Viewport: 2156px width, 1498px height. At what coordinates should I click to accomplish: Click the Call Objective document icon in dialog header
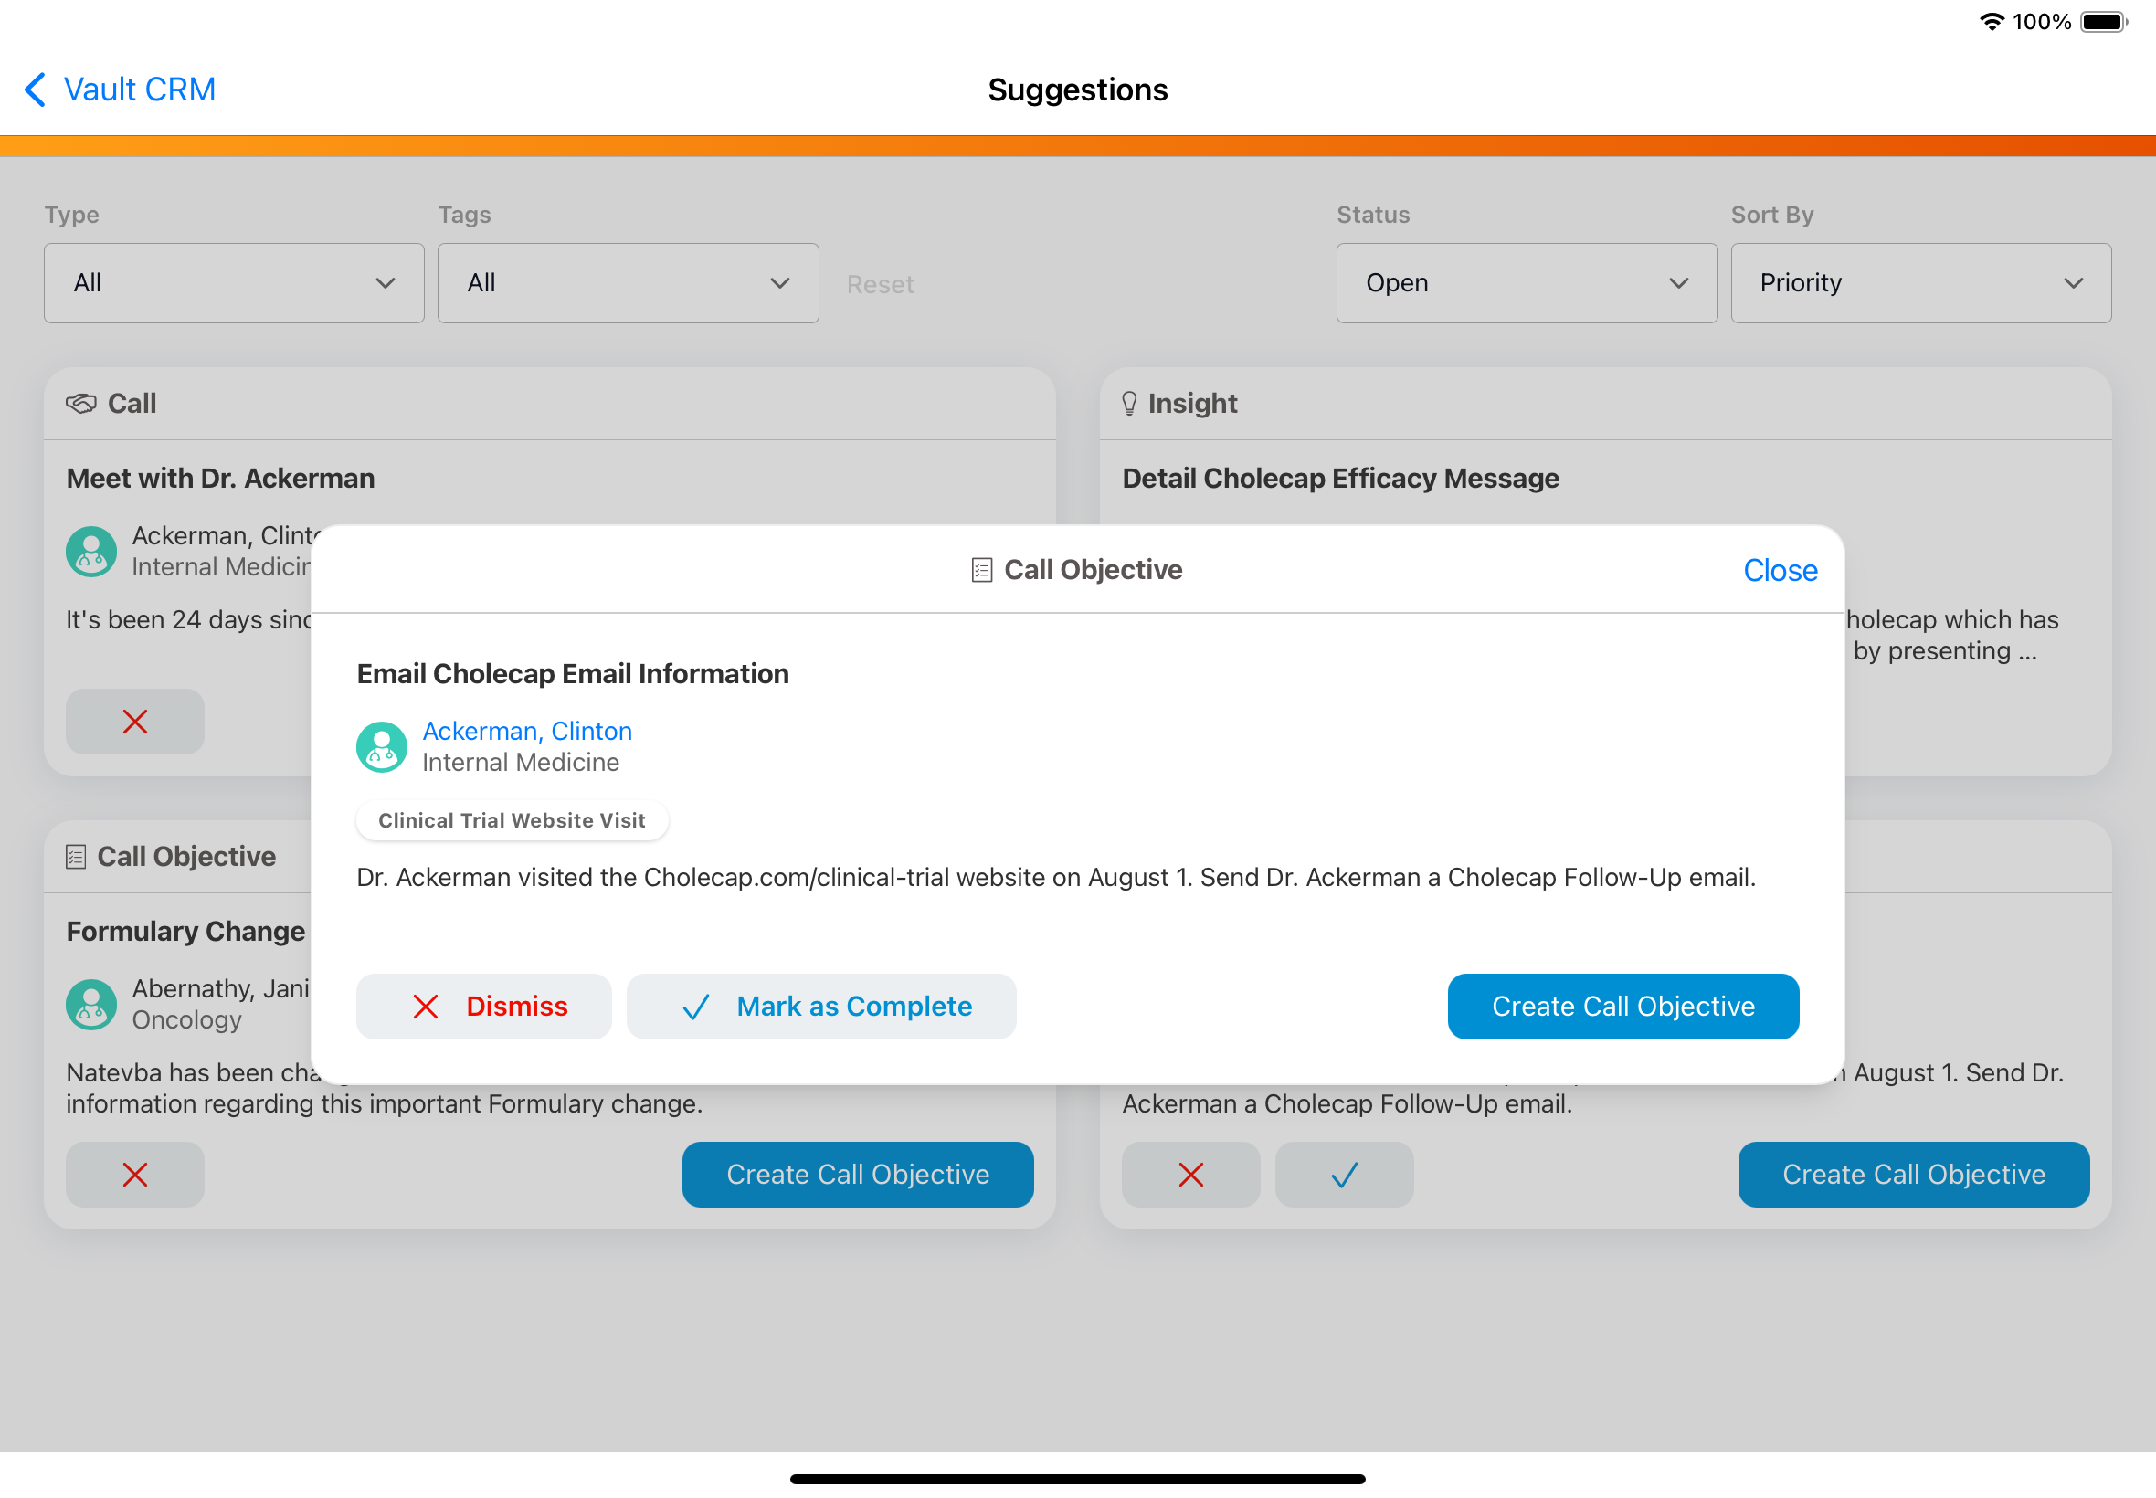click(x=981, y=570)
